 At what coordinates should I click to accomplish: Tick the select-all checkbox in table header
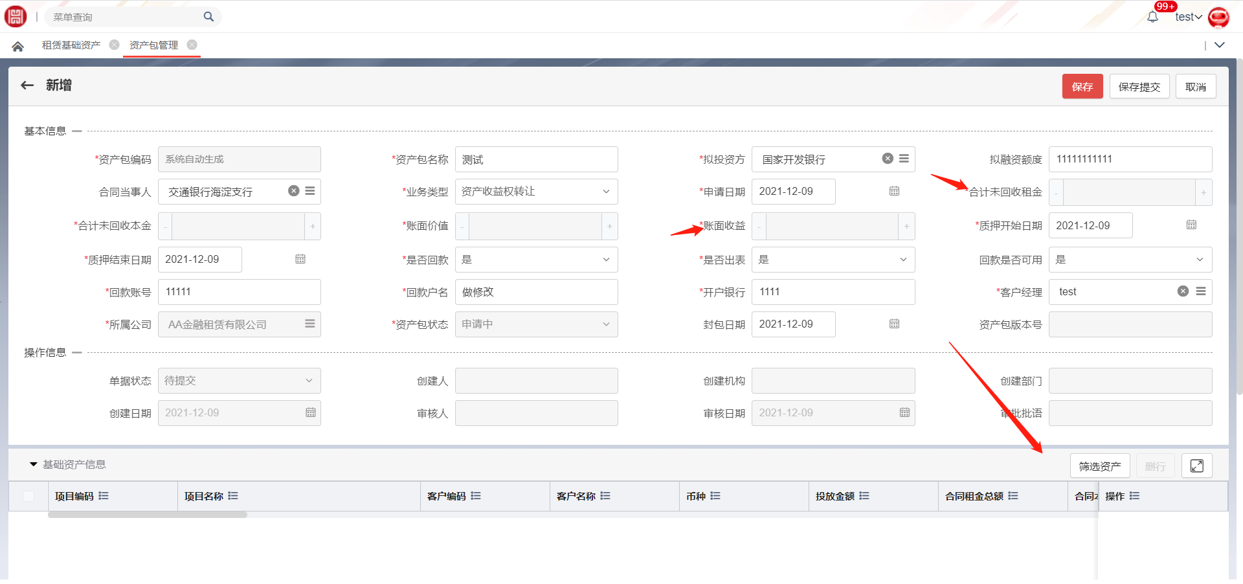pos(28,496)
